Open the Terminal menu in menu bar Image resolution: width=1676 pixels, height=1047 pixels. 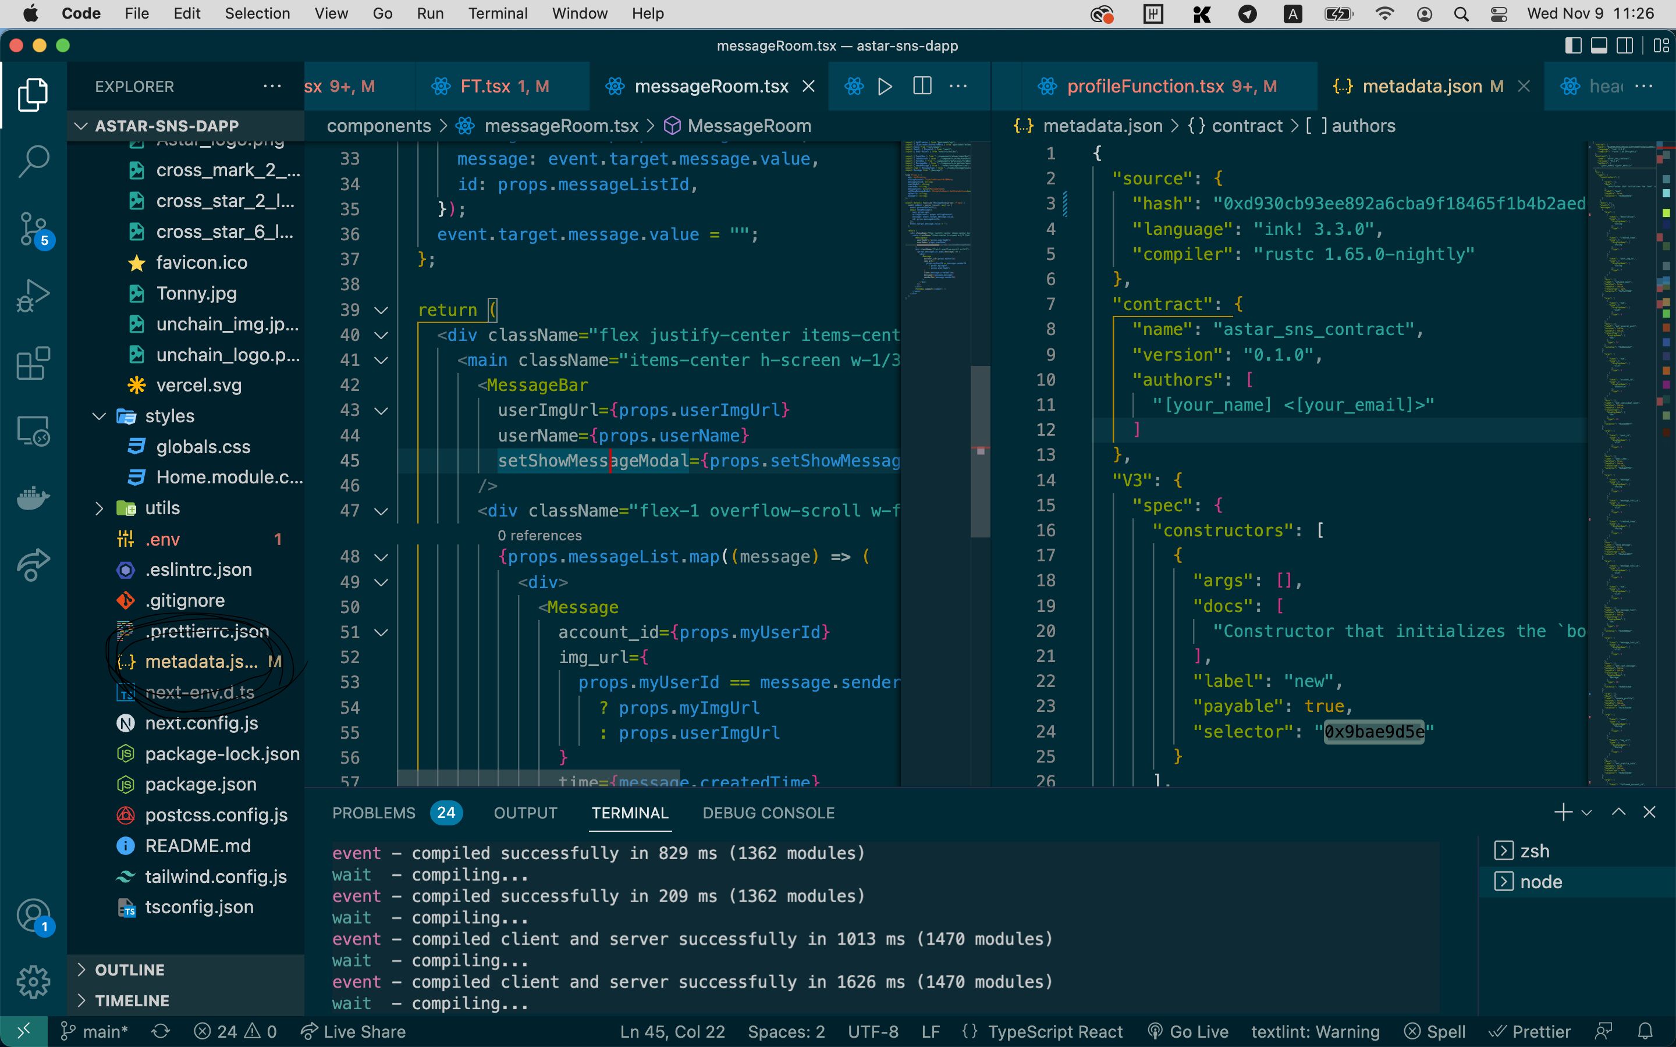(x=497, y=13)
